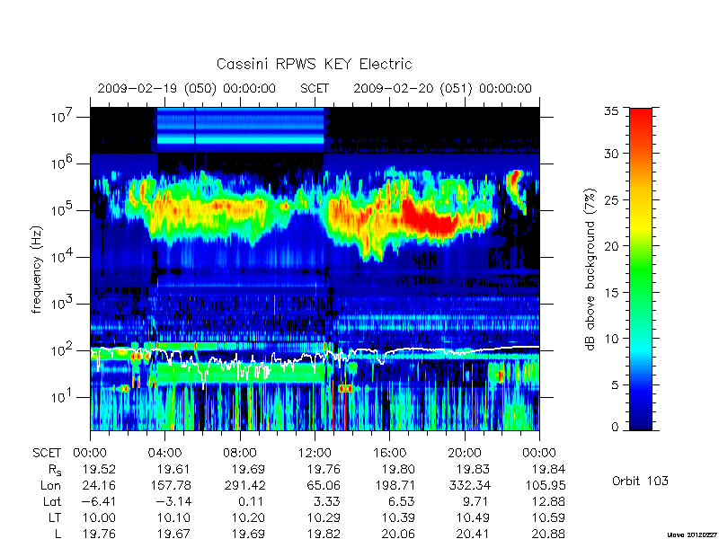Click the 5 value on the color bar
Image resolution: width=719 pixels, height=539 pixels.
coord(615,384)
